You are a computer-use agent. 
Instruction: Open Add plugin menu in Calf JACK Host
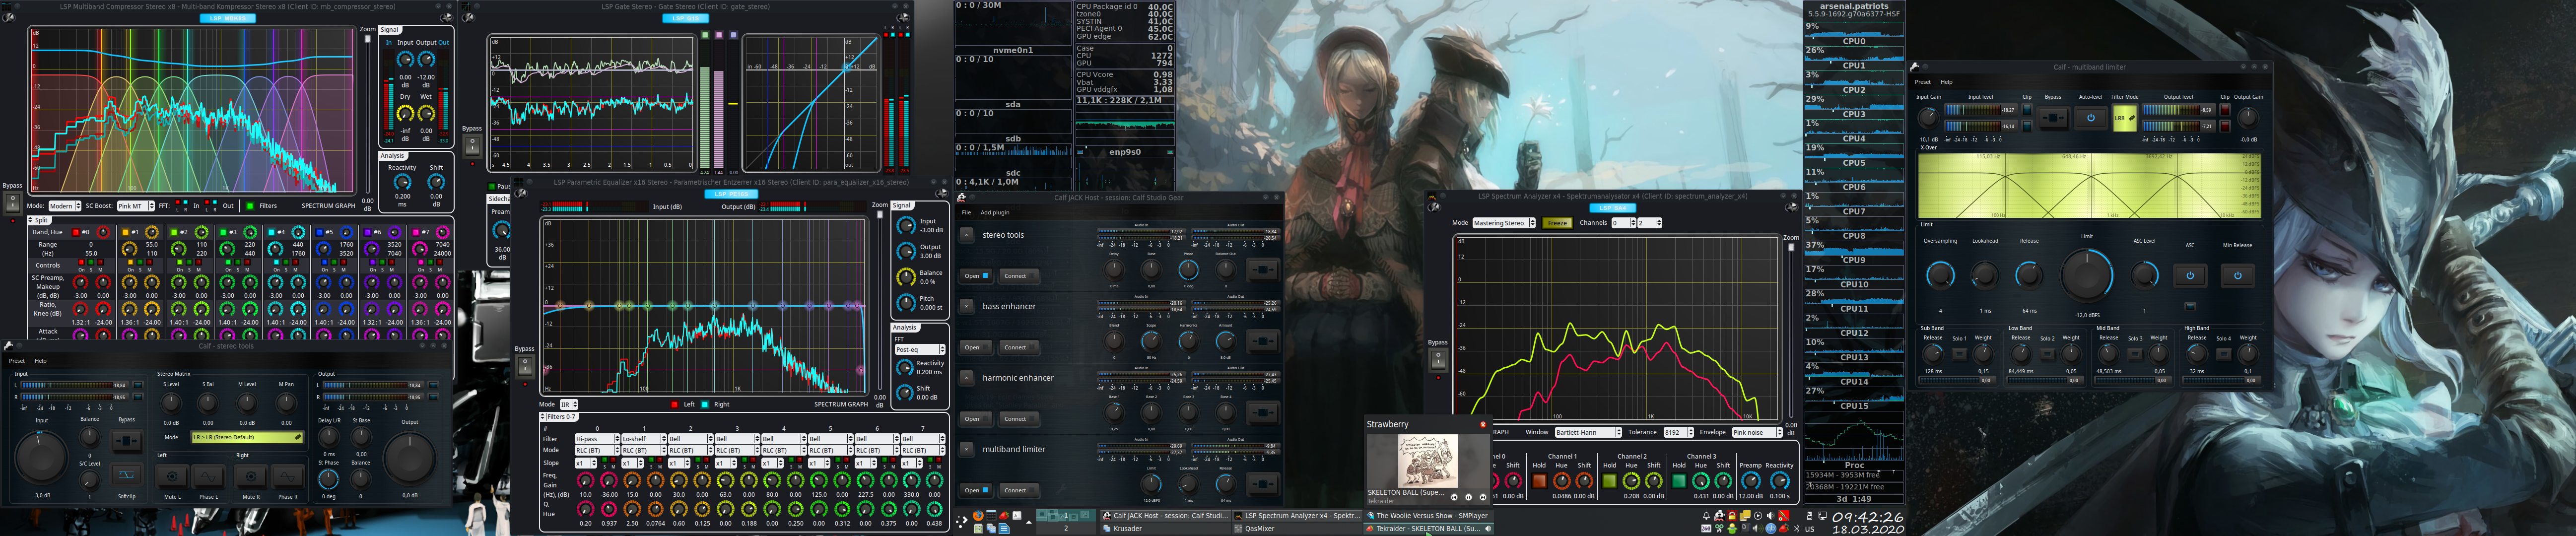[994, 212]
